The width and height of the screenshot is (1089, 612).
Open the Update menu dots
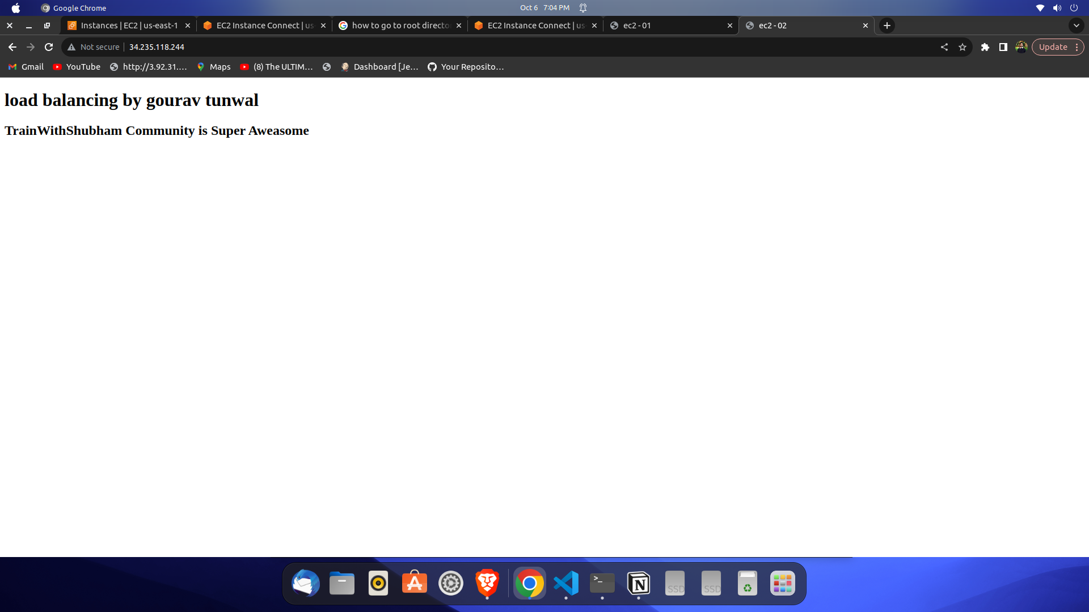(1077, 47)
